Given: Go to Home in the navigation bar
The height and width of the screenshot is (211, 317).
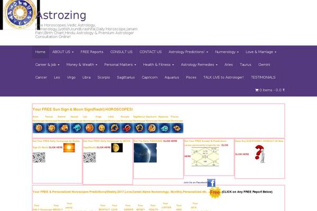Looking at the screenshot, I should (x=40, y=52).
